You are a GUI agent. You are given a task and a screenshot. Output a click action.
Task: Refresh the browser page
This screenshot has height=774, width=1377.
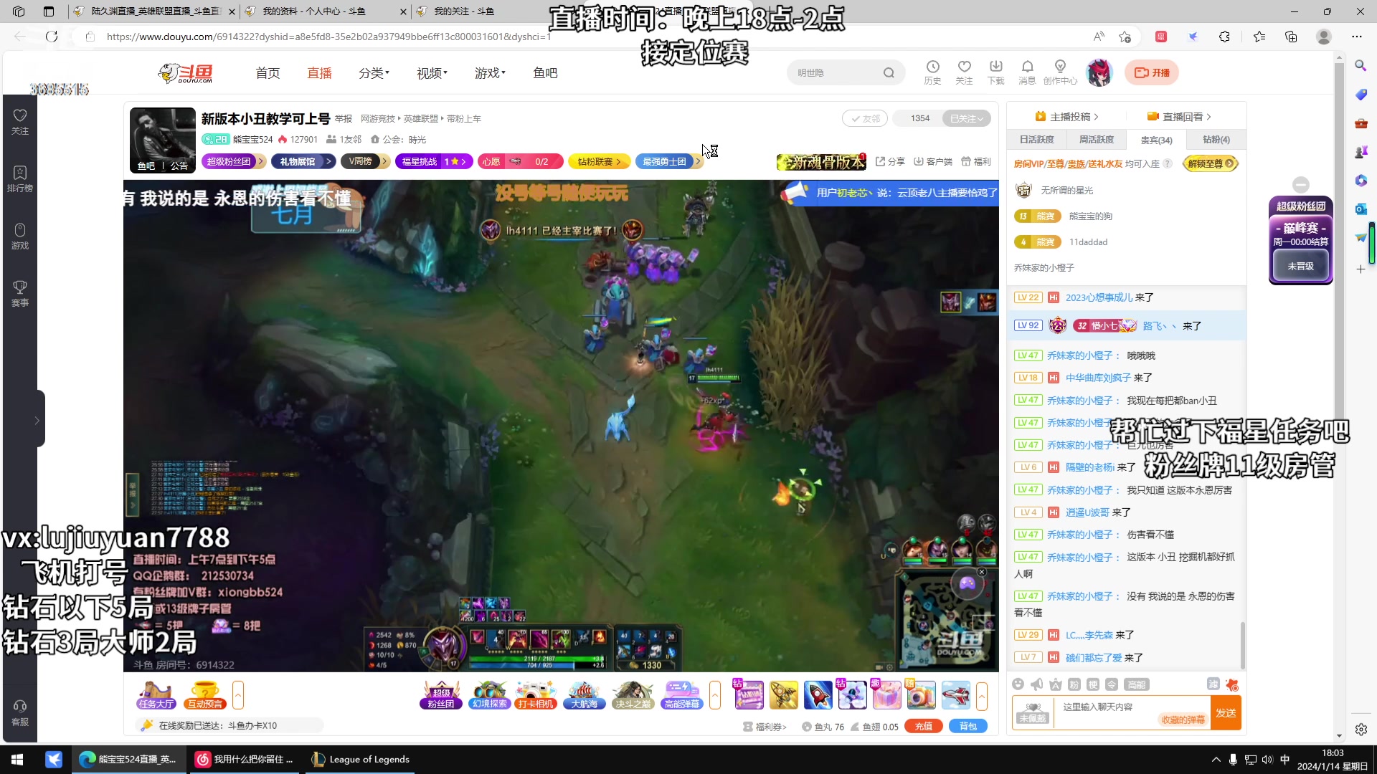click(x=52, y=37)
